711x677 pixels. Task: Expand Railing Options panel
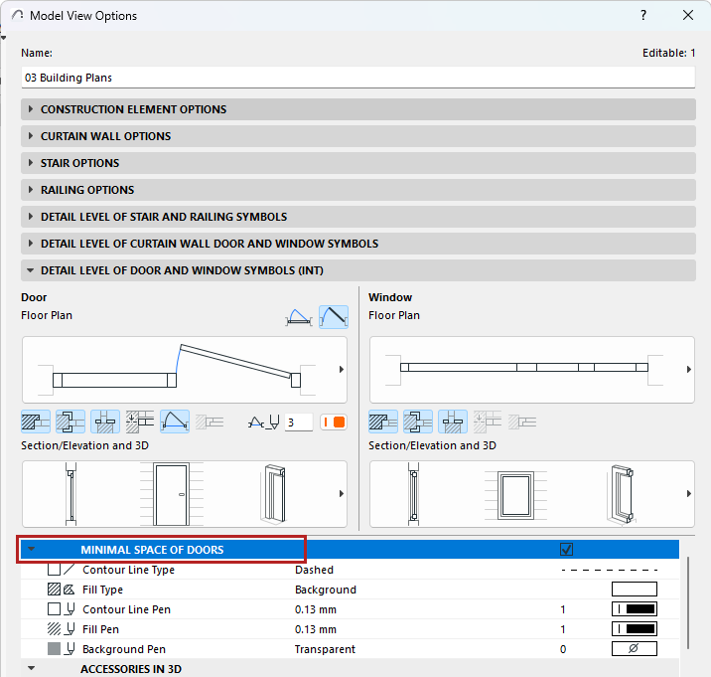coord(358,190)
